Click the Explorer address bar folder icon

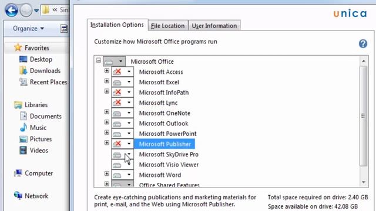[x=46, y=10]
